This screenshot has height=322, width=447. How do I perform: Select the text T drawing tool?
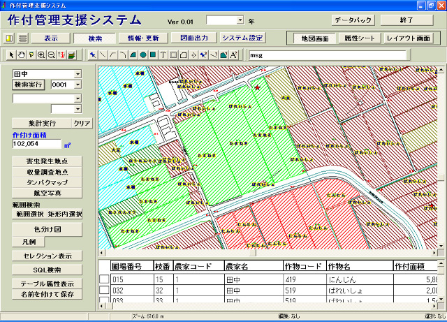[x=163, y=54]
